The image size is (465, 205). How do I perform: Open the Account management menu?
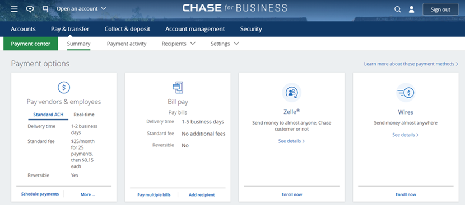[x=195, y=29]
